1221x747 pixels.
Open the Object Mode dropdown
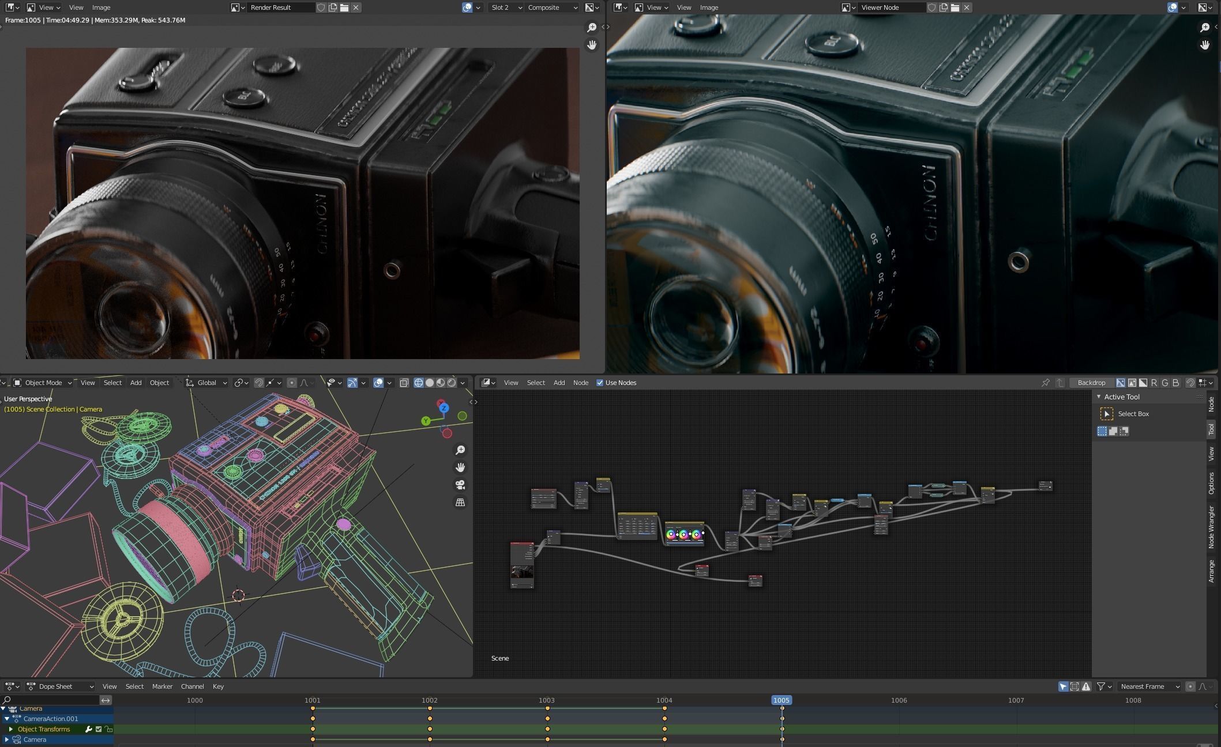(x=43, y=383)
